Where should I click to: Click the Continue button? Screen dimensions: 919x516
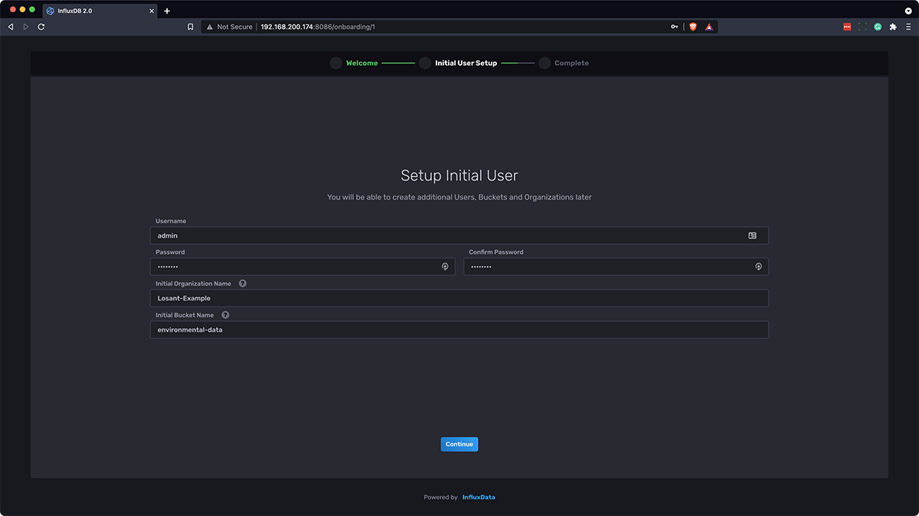(459, 444)
